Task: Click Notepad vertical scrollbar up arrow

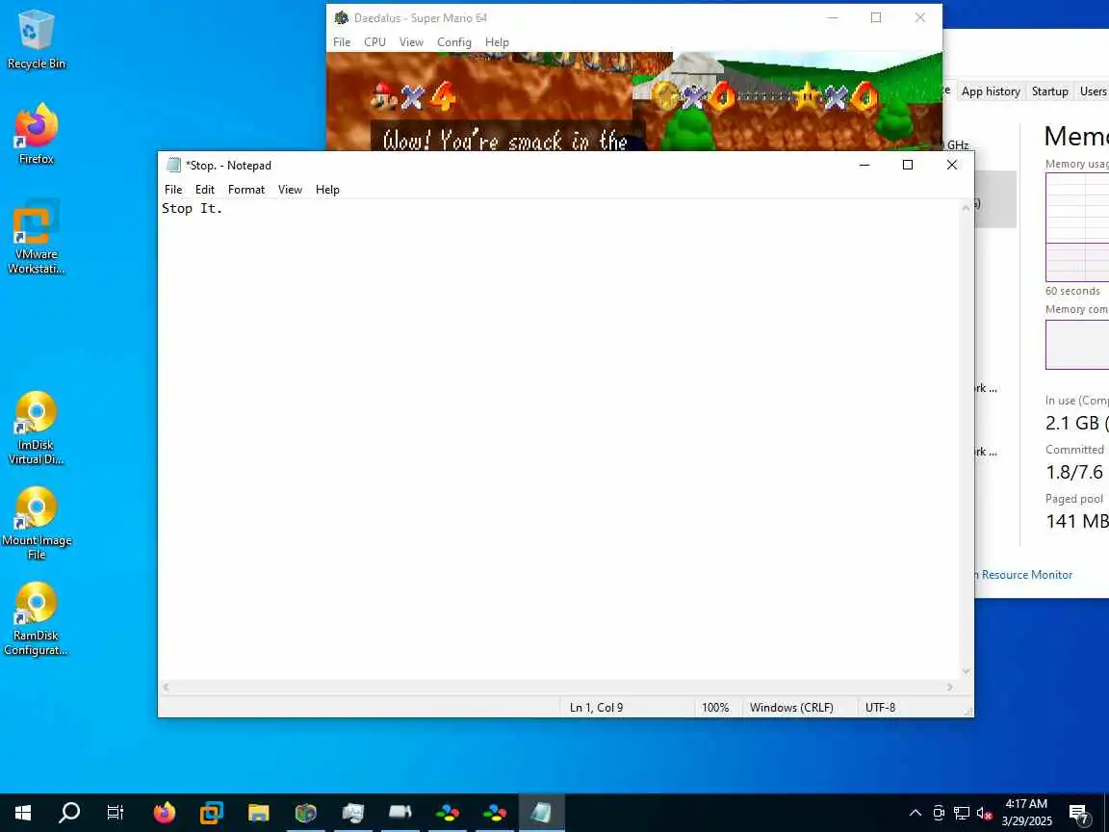Action: click(967, 207)
